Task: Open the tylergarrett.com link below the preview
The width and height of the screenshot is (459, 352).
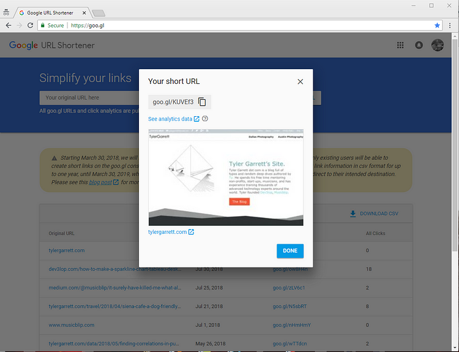Action: [x=171, y=232]
